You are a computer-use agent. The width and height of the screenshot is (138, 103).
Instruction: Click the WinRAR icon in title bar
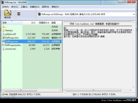pos(2,2)
